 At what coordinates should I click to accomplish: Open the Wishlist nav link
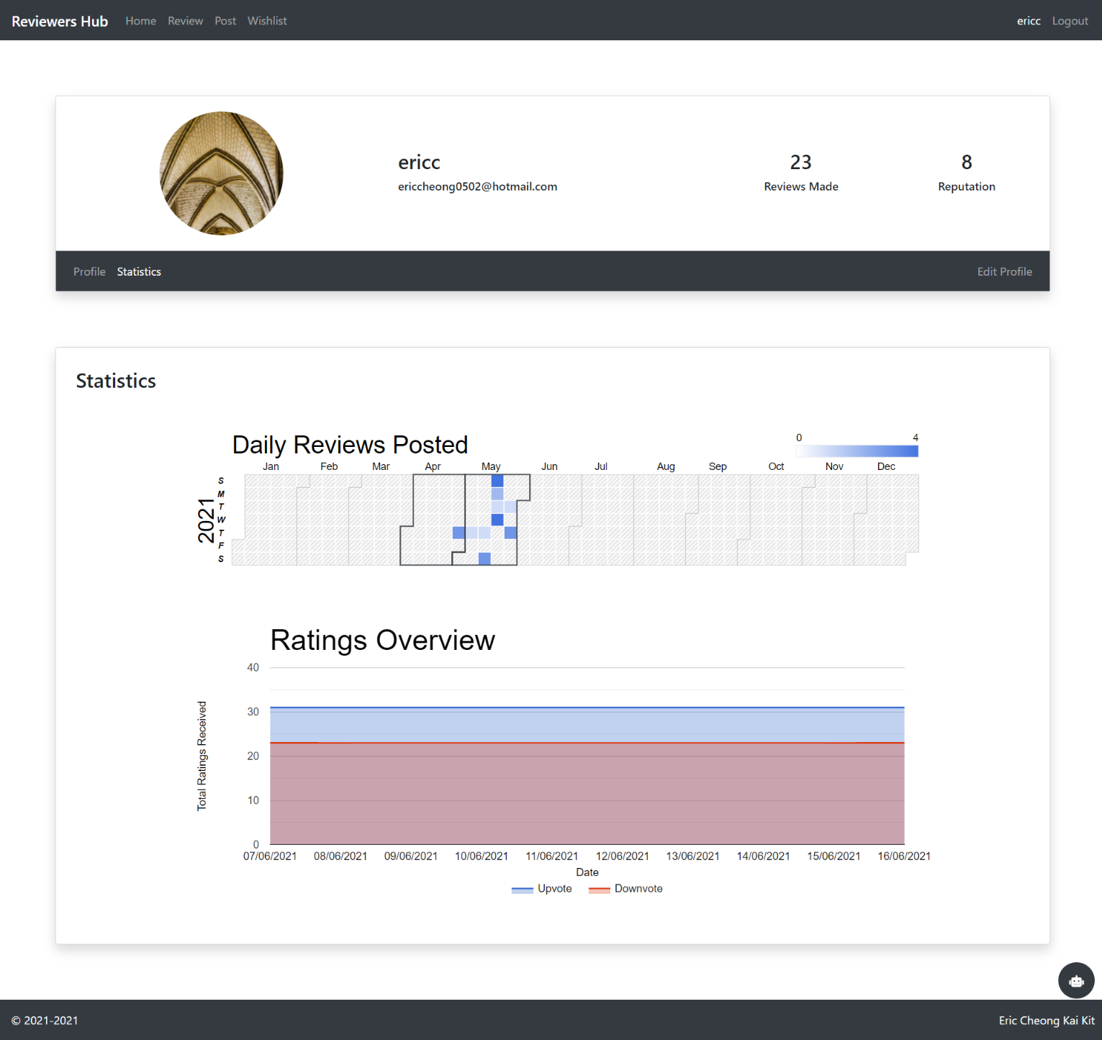point(267,21)
